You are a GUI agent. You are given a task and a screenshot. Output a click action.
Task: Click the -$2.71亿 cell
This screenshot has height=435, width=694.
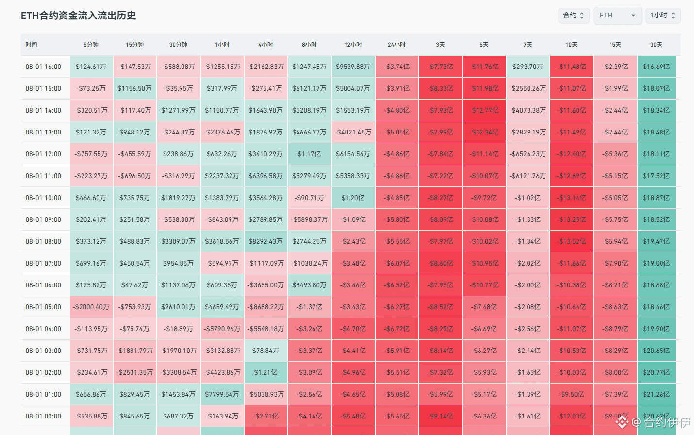(x=266, y=416)
